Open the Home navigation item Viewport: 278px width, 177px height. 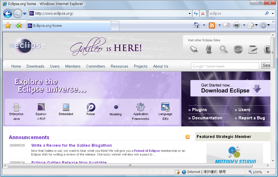point(16,66)
